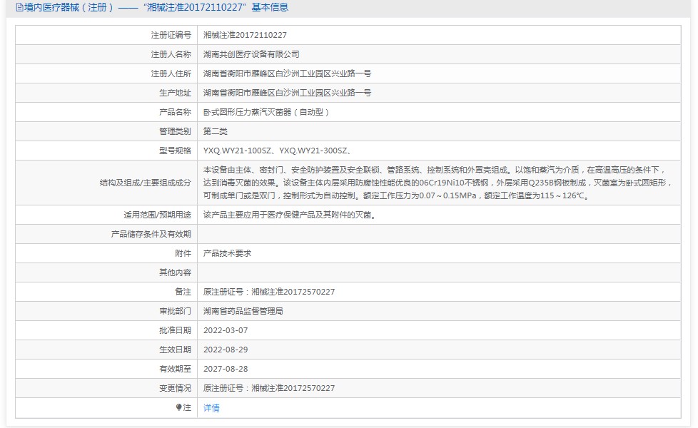Click the 其他内容 label
Image resolution: width=698 pixels, height=428 pixels.
pyautogui.click(x=175, y=272)
